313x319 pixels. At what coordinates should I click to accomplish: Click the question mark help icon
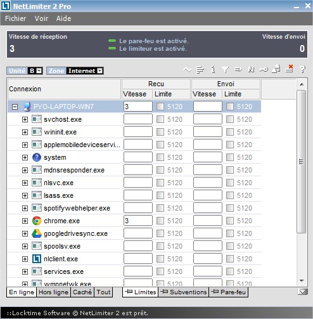tap(303, 69)
